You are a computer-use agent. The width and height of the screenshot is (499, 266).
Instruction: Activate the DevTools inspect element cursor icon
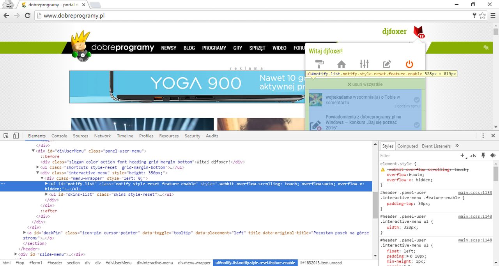tap(6, 136)
